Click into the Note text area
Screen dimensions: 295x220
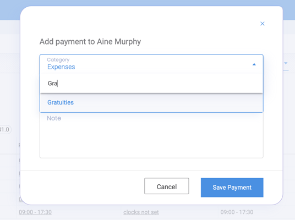pos(151,135)
